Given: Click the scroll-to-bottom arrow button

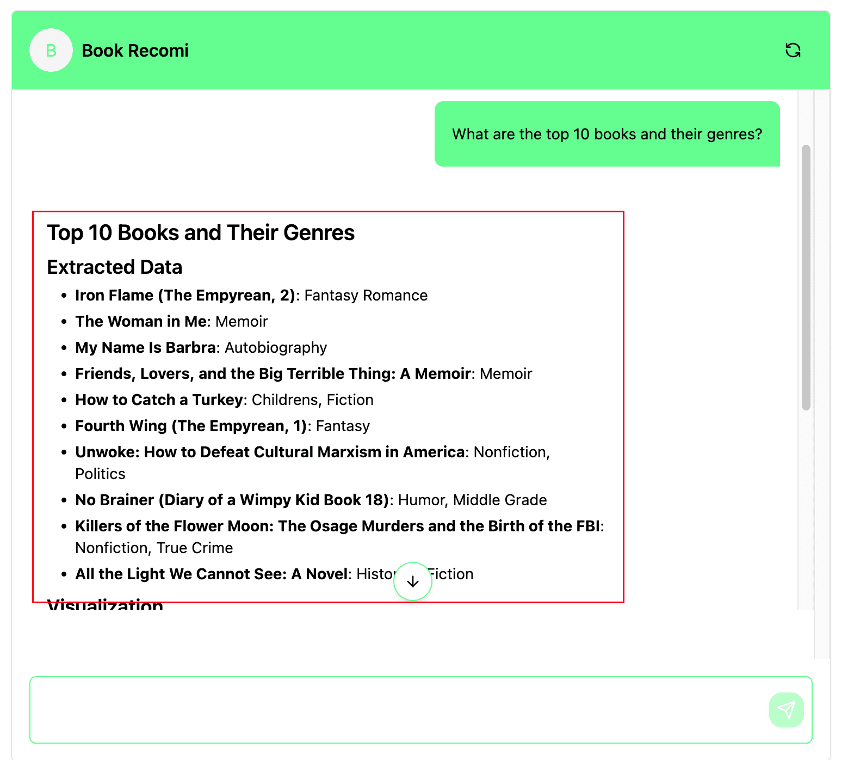Looking at the screenshot, I should [x=413, y=581].
